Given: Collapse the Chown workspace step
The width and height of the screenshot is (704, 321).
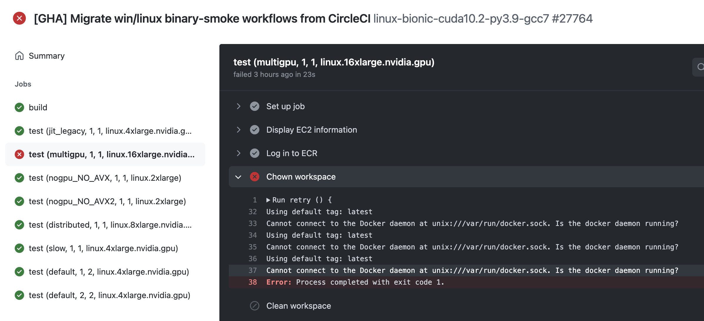Looking at the screenshot, I should [238, 177].
